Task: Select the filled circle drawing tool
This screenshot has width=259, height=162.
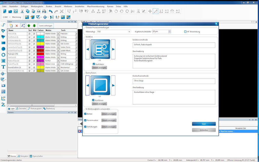Action: [3, 49]
